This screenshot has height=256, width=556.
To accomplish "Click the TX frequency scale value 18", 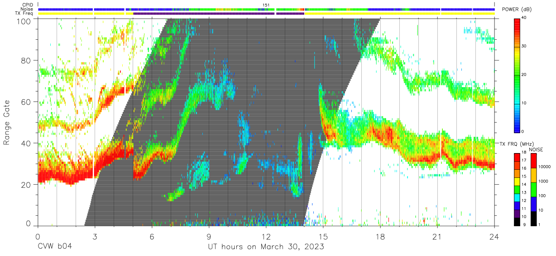I will [x=524, y=153].
